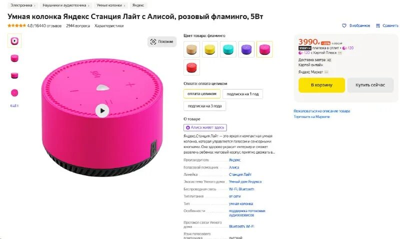Click the camera icon in Похожие button
Image resolution: width=400 pixels, height=239 pixels.
(x=153, y=42)
